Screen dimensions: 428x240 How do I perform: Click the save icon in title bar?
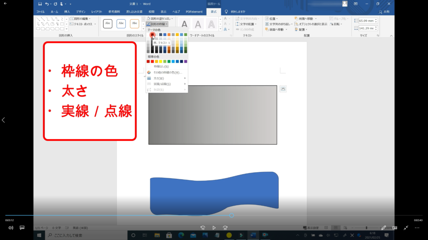click(x=40, y=4)
